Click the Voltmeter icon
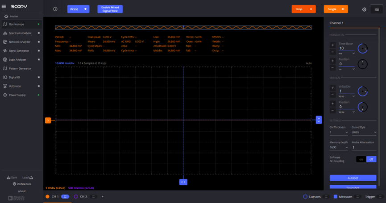Screen dimensions: 386x203 click(x=5, y=86)
